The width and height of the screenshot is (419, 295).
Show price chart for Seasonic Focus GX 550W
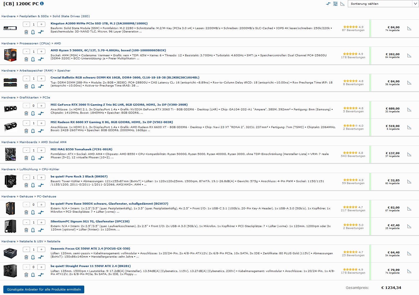(409, 254)
